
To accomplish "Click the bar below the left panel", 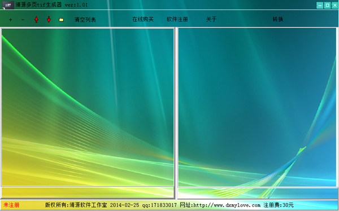I will pos(88,192).
